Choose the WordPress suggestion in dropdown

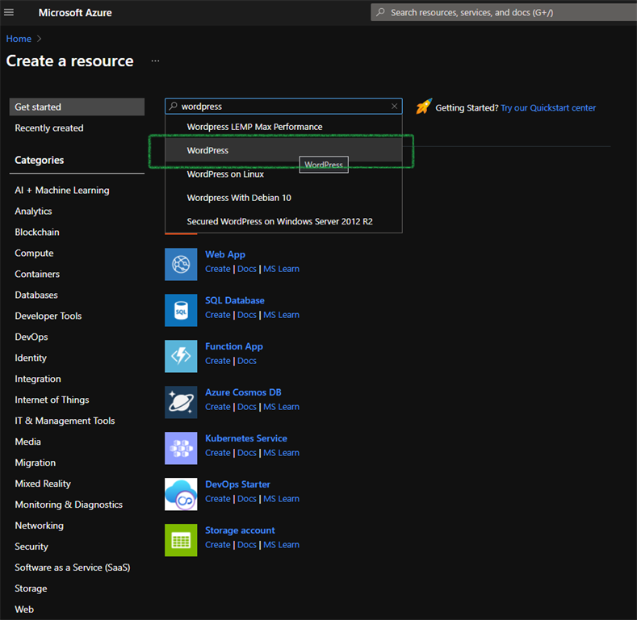point(283,150)
